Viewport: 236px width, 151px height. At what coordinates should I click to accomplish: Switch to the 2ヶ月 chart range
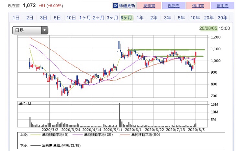(99, 18)
